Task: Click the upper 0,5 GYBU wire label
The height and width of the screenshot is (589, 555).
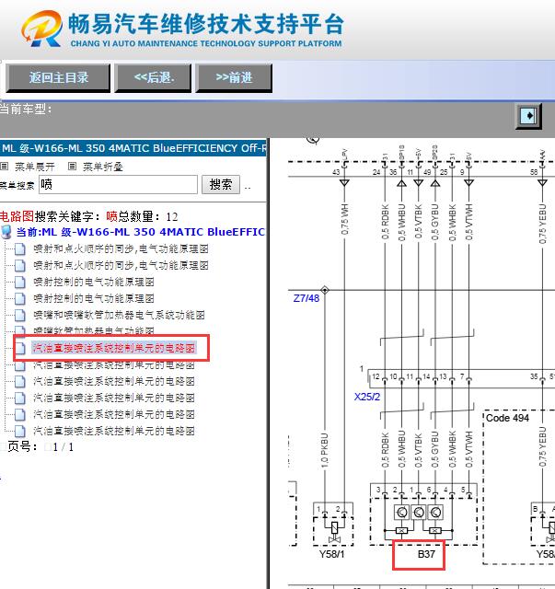Action: 434,222
